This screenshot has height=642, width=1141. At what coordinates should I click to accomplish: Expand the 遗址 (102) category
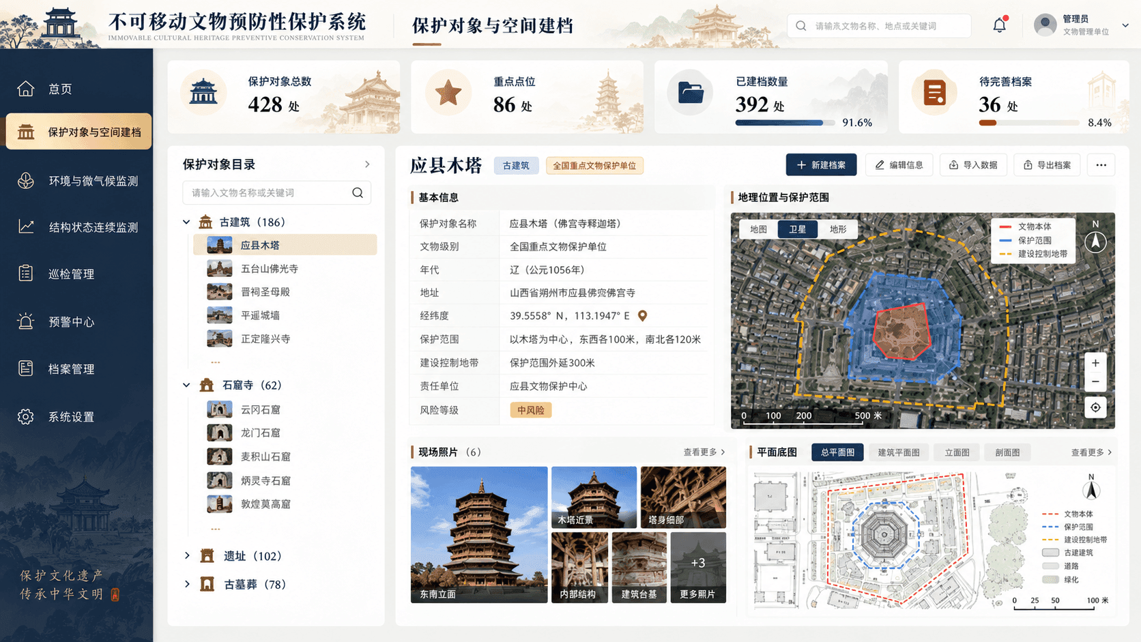[x=187, y=555]
